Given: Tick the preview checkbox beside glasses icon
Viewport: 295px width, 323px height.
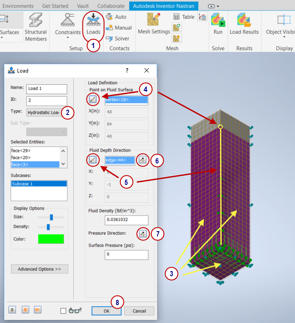Looking at the screenshot, I should coord(63,311).
